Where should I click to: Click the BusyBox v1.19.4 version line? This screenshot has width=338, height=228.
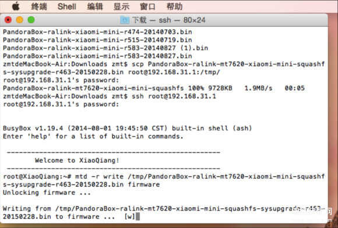127,128
